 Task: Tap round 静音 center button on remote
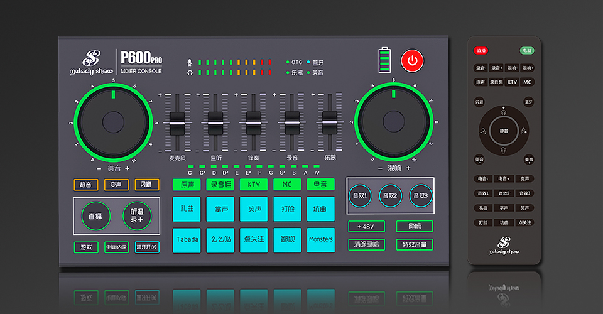[504, 131]
